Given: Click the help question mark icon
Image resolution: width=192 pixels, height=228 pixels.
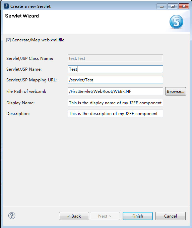Looking at the screenshot, I should coord(12,216).
